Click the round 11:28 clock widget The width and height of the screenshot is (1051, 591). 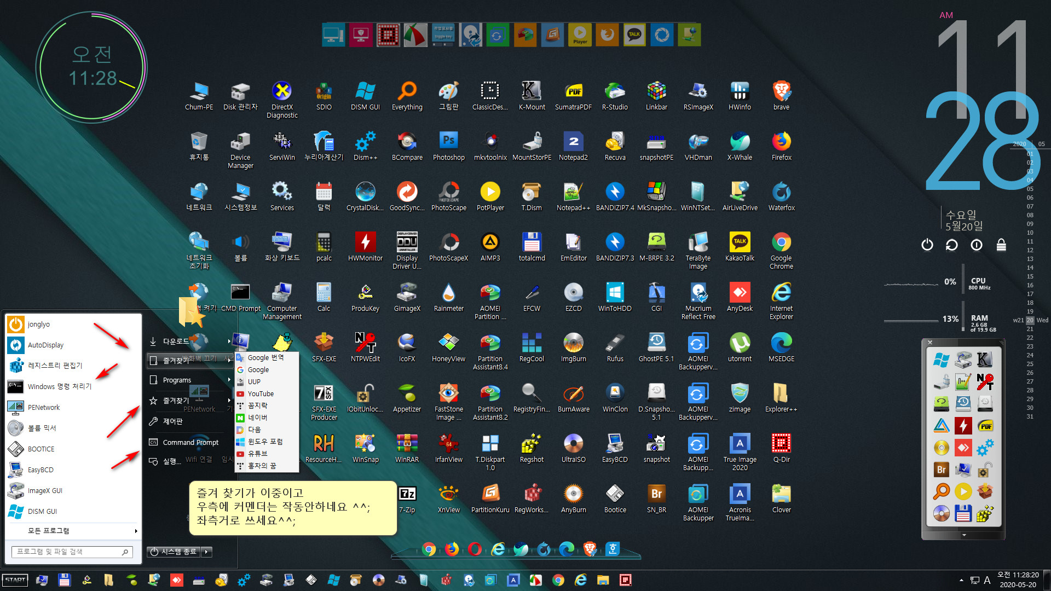click(92, 68)
